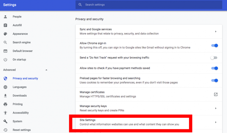Open System settings section
Screen dimensions: 227x133
pyautogui.click(x=17, y=121)
